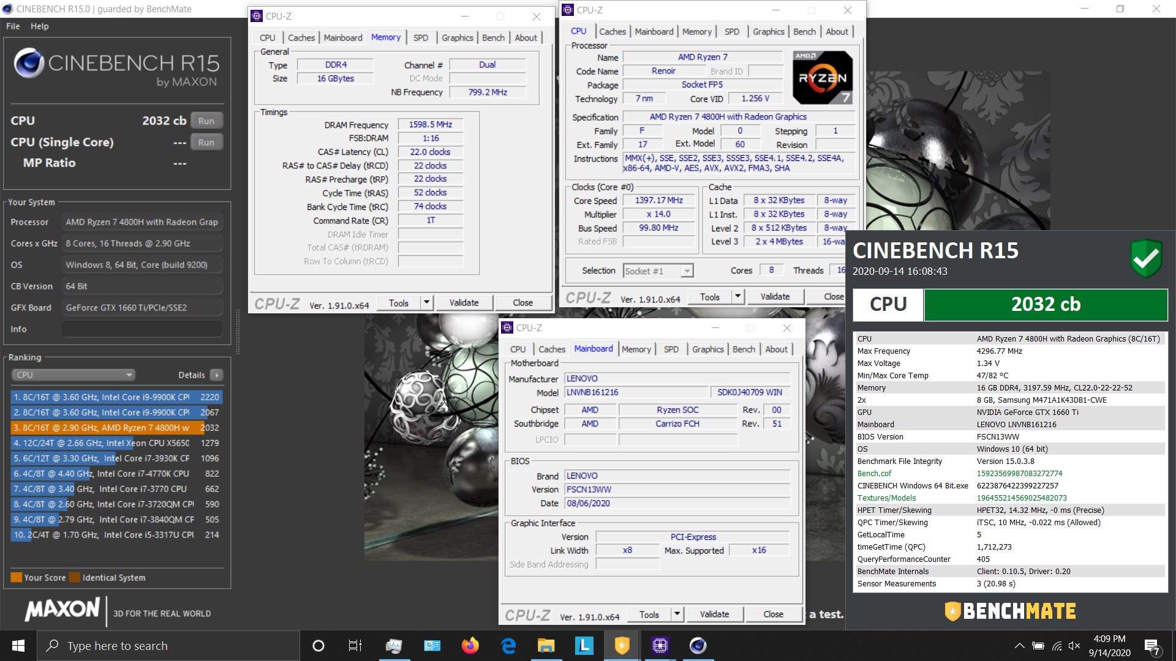The width and height of the screenshot is (1176, 661).
Task: Select AMD Ryzen 7 4800H ranking row
Action: coord(116,427)
